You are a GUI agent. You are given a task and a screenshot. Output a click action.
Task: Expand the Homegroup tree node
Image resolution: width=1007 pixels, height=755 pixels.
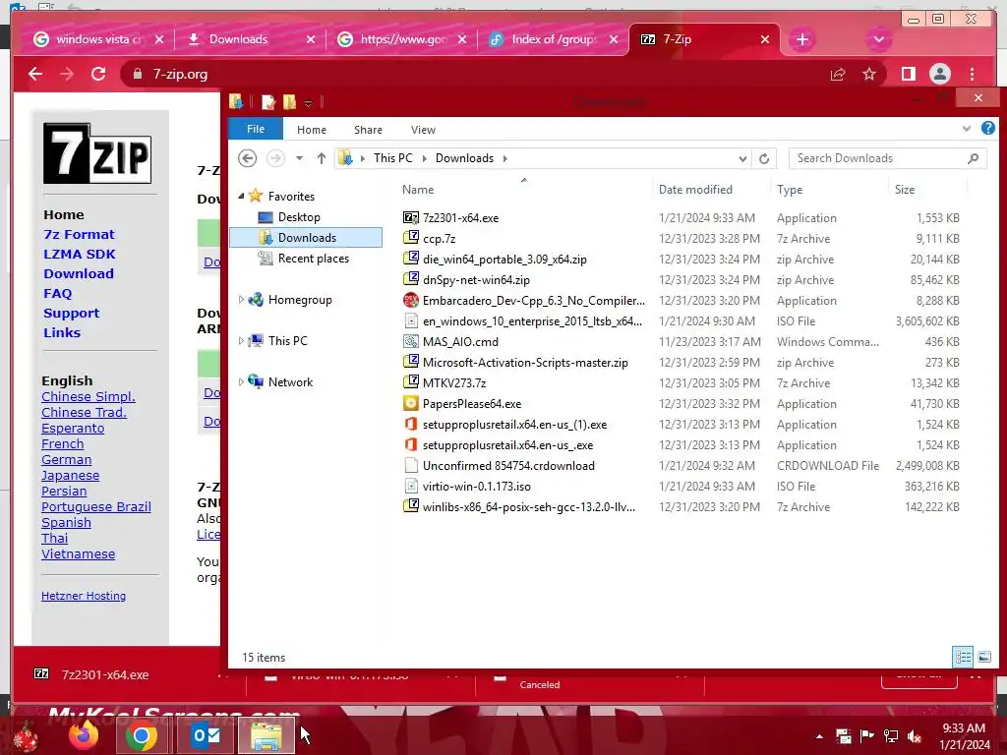coord(242,299)
